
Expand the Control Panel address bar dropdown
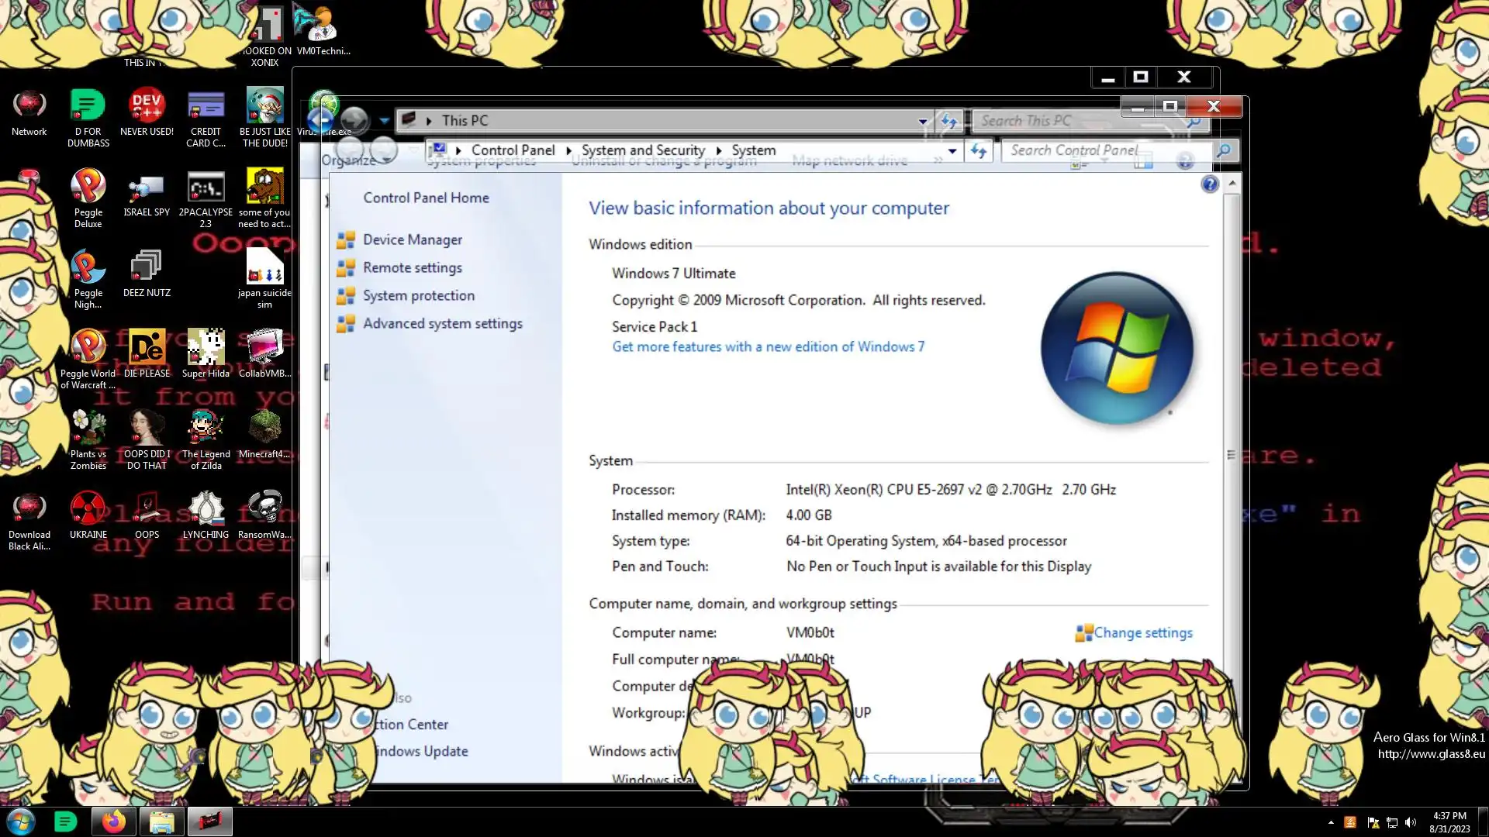952,151
